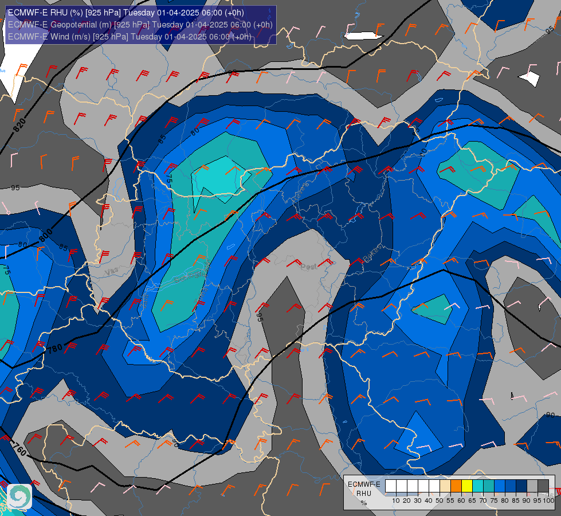The image size is (561, 516).
Task: Click the Pest county label on map
Action: coord(309,267)
